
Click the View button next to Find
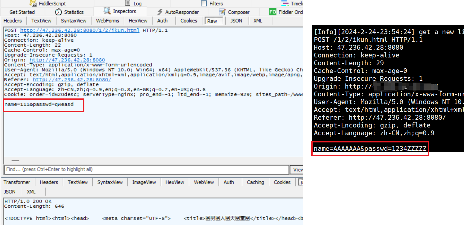click(296, 170)
